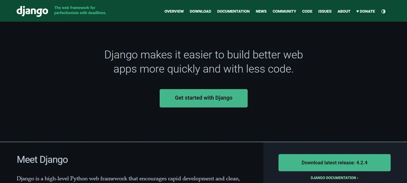Screen dimensions: 407x183
Task: Click the DONATE link
Action: (x=367, y=11)
